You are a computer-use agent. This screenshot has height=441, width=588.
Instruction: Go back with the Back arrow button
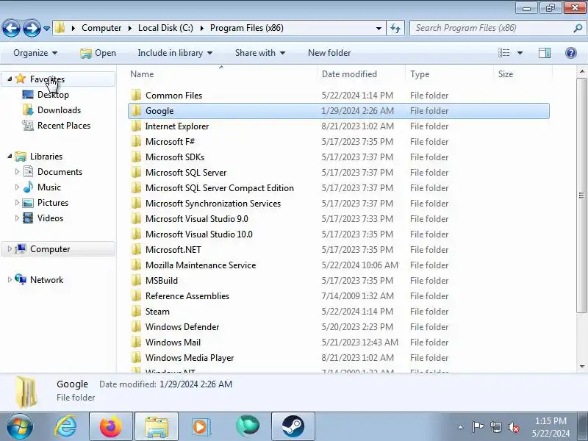pos(11,28)
